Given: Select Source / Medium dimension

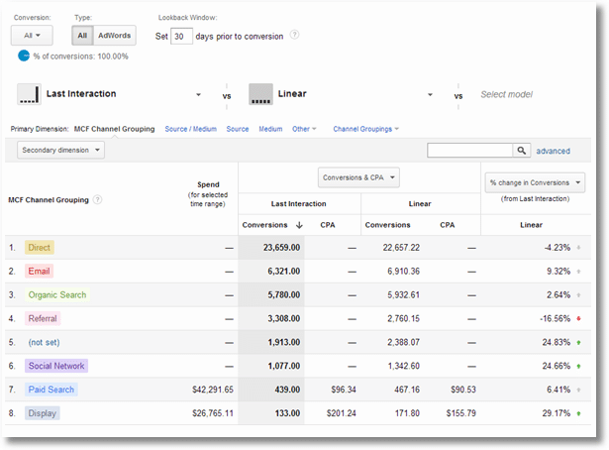Looking at the screenshot, I should [x=191, y=129].
